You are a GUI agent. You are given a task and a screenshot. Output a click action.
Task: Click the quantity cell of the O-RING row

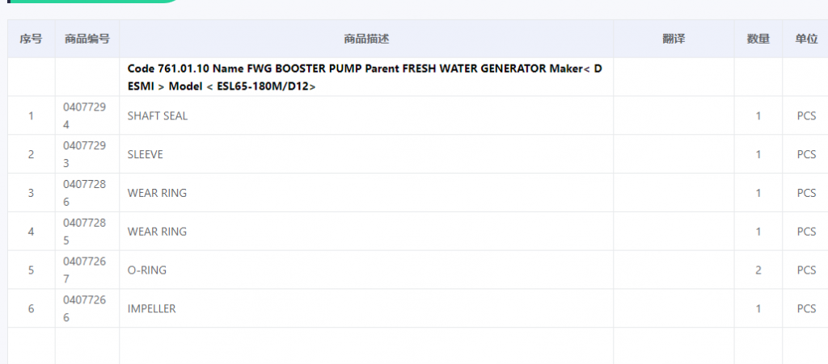pos(758,270)
